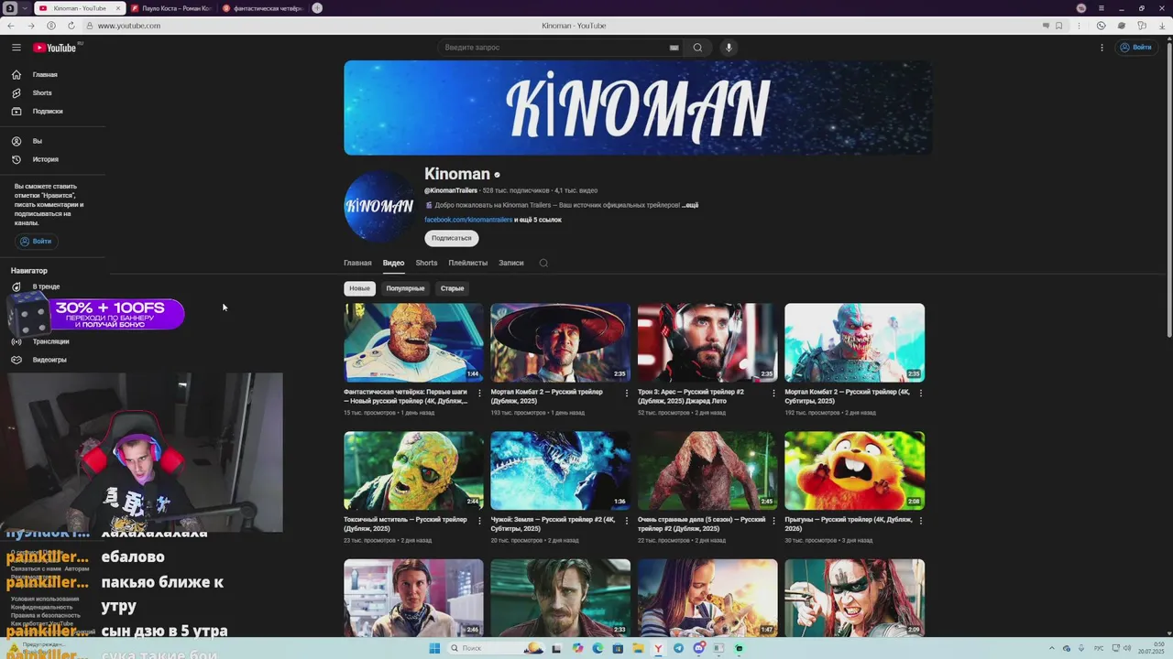Open the и ещё 5 ссылок links
1173x659 pixels.
pyautogui.click(x=538, y=220)
